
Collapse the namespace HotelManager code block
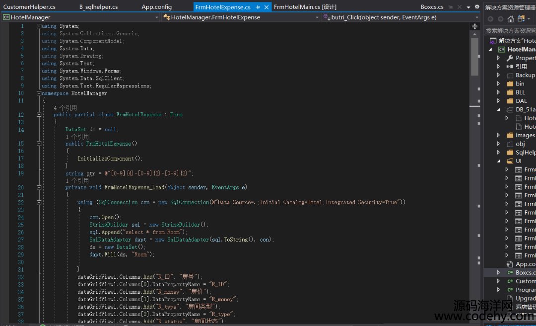coord(39,93)
